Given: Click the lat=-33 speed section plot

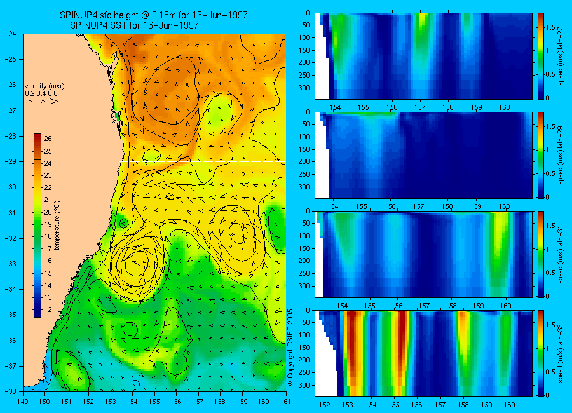Looking at the screenshot, I should click(423, 353).
